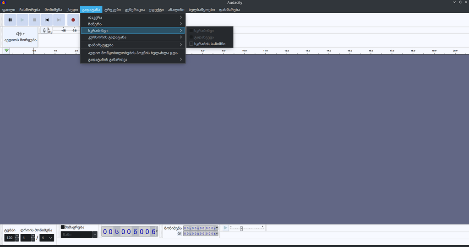This screenshot has width=469, height=247.
Task: Open the highlighted სკრაბინგი menu entry
Action: coord(133,31)
